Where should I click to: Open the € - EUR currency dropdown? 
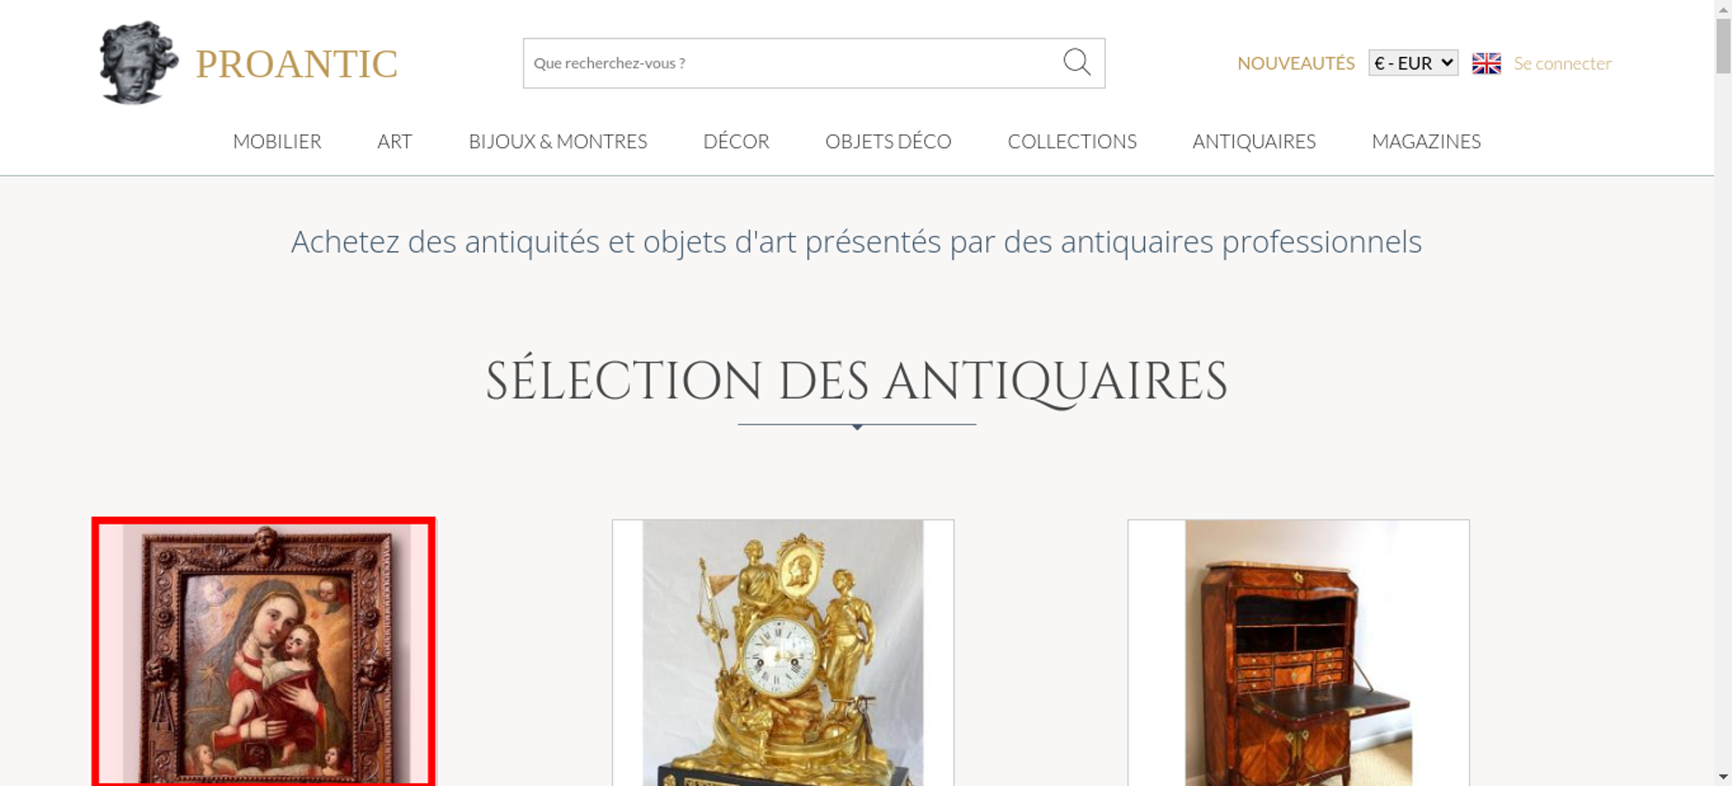pyautogui.click(x=1413, y=63)
